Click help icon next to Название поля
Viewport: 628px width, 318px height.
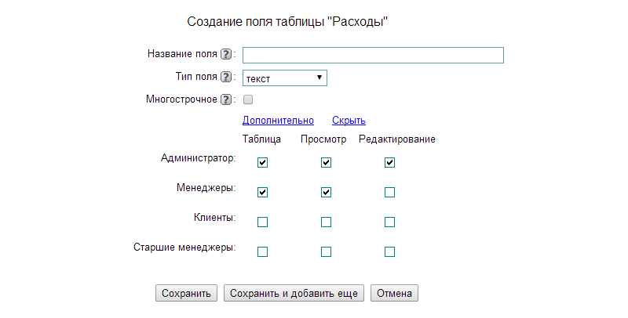[x=226, y=55]
